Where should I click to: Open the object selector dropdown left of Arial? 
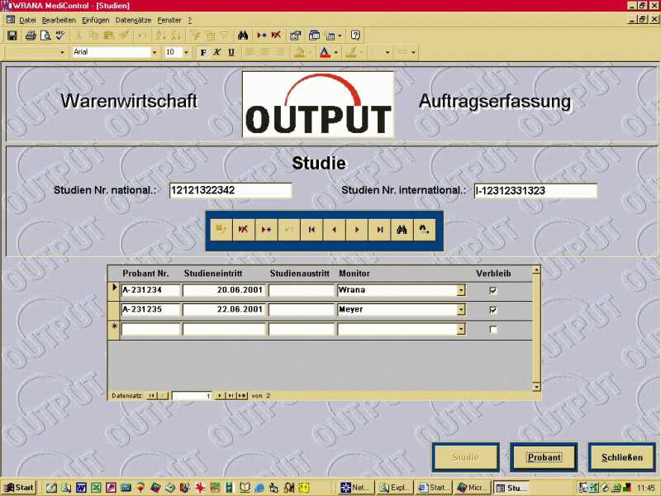pyautogui.click(x=63, y=52)
